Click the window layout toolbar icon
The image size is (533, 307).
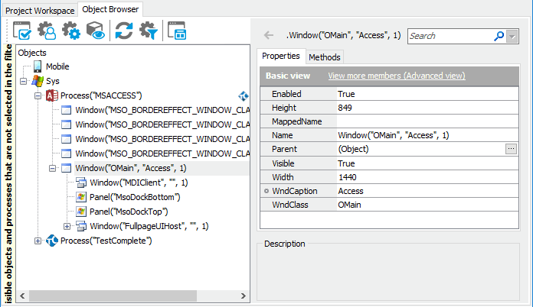tap(178, 31)
